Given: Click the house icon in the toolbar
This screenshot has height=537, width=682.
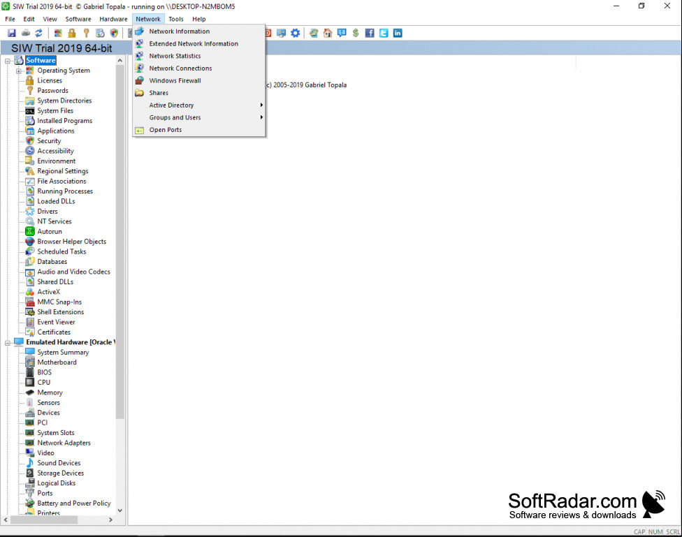Looking at the screenshot, I should point(328,33).
